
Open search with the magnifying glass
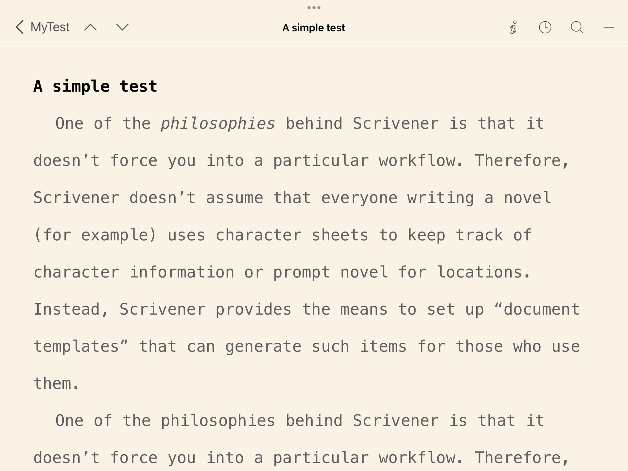tap(577, 27)
